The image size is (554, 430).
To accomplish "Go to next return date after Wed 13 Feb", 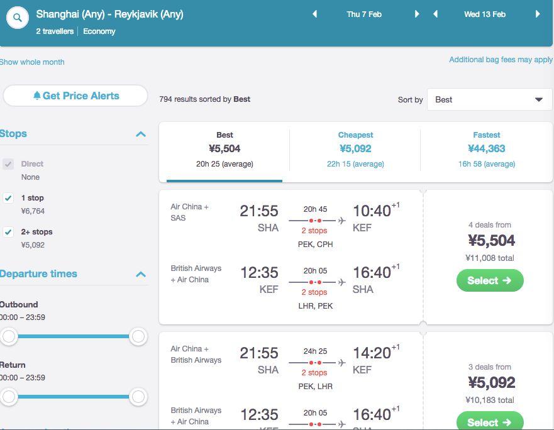I will coord(538,14).
